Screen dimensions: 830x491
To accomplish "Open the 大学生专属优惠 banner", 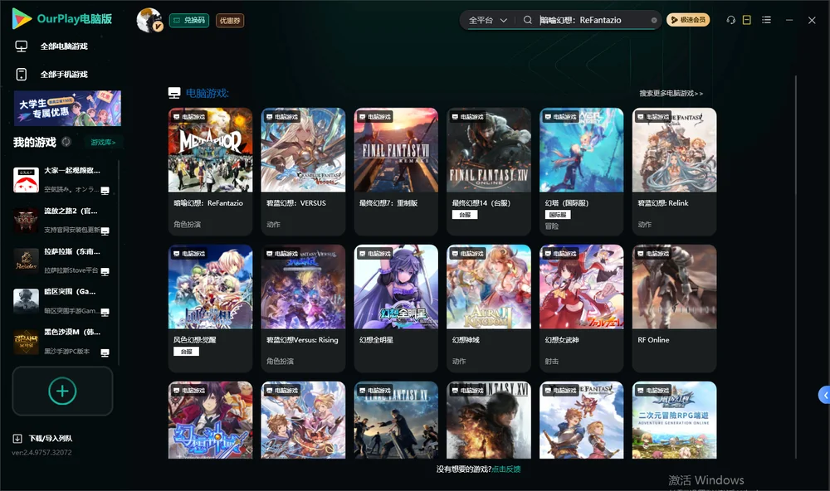I will tap(68, 108).
